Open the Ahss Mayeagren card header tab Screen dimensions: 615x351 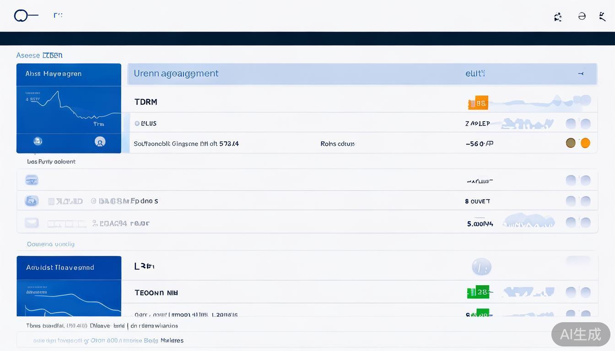tap(69, 74)
